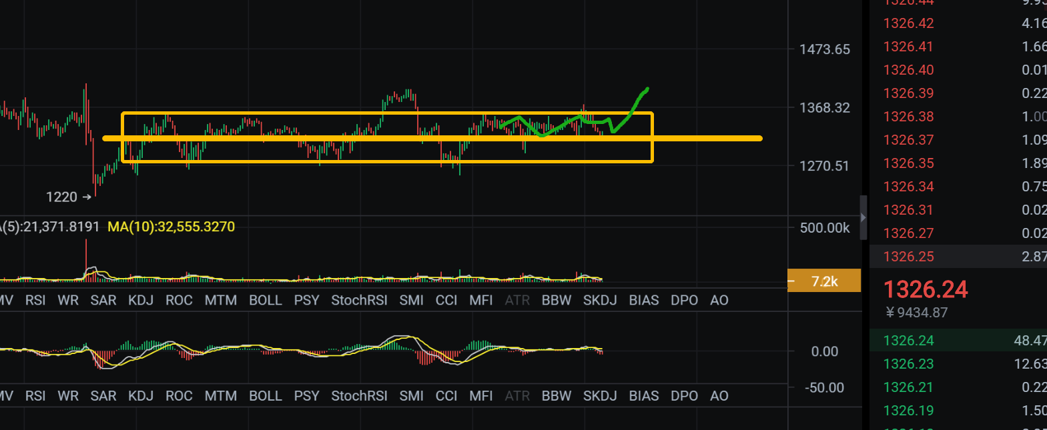Pick the bid price 1326.23
Screen dimensions: 1047x430
point(908,364)
